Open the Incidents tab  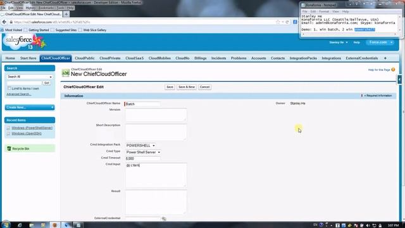pos(218,58)
